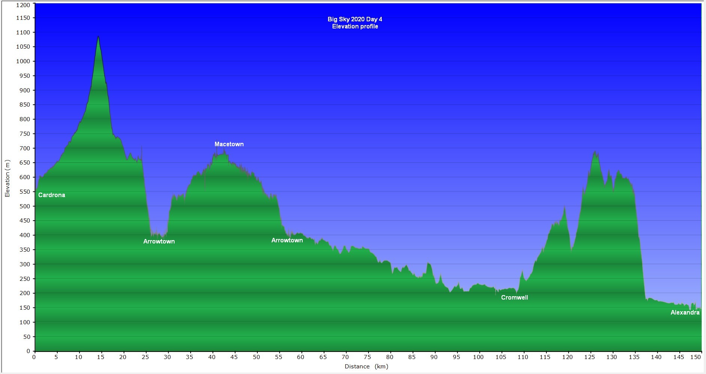Click the chart title Big Sky 2020 Day 4
The image size is (706, 374).
point(355,19)
